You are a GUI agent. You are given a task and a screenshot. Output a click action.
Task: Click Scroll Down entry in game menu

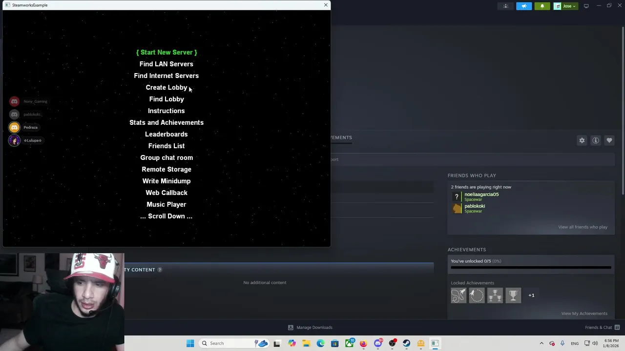(167, 216)
